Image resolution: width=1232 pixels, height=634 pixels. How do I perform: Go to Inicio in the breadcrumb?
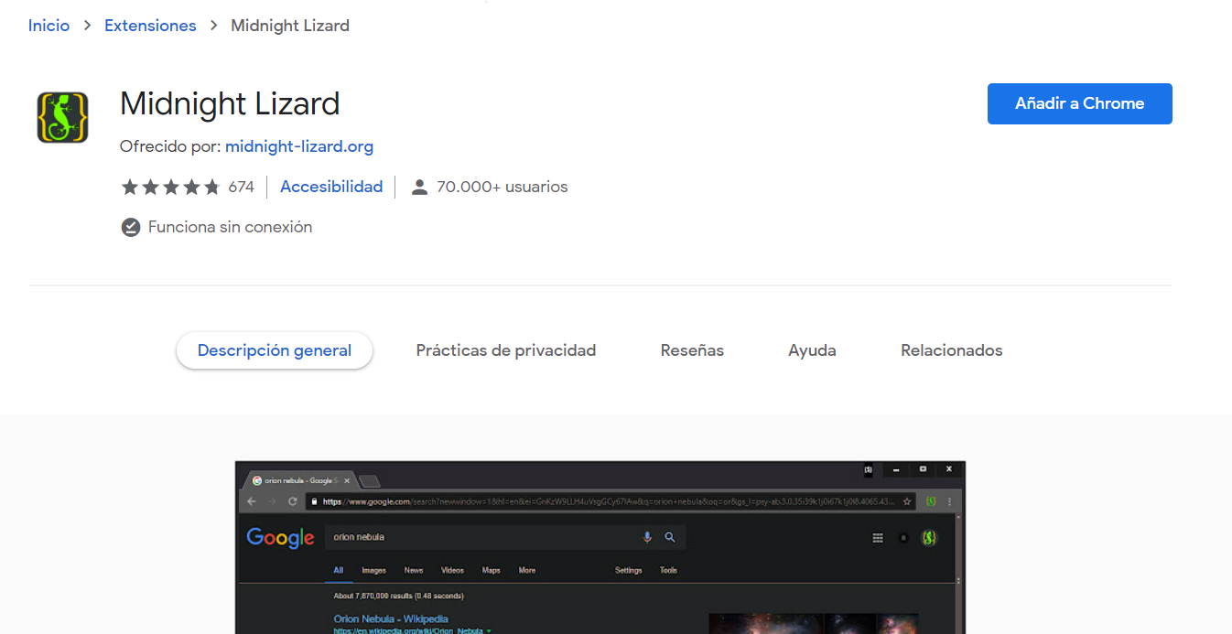49,26
